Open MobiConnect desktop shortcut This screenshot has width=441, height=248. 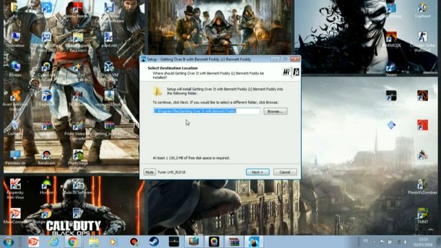click(15, 216)
